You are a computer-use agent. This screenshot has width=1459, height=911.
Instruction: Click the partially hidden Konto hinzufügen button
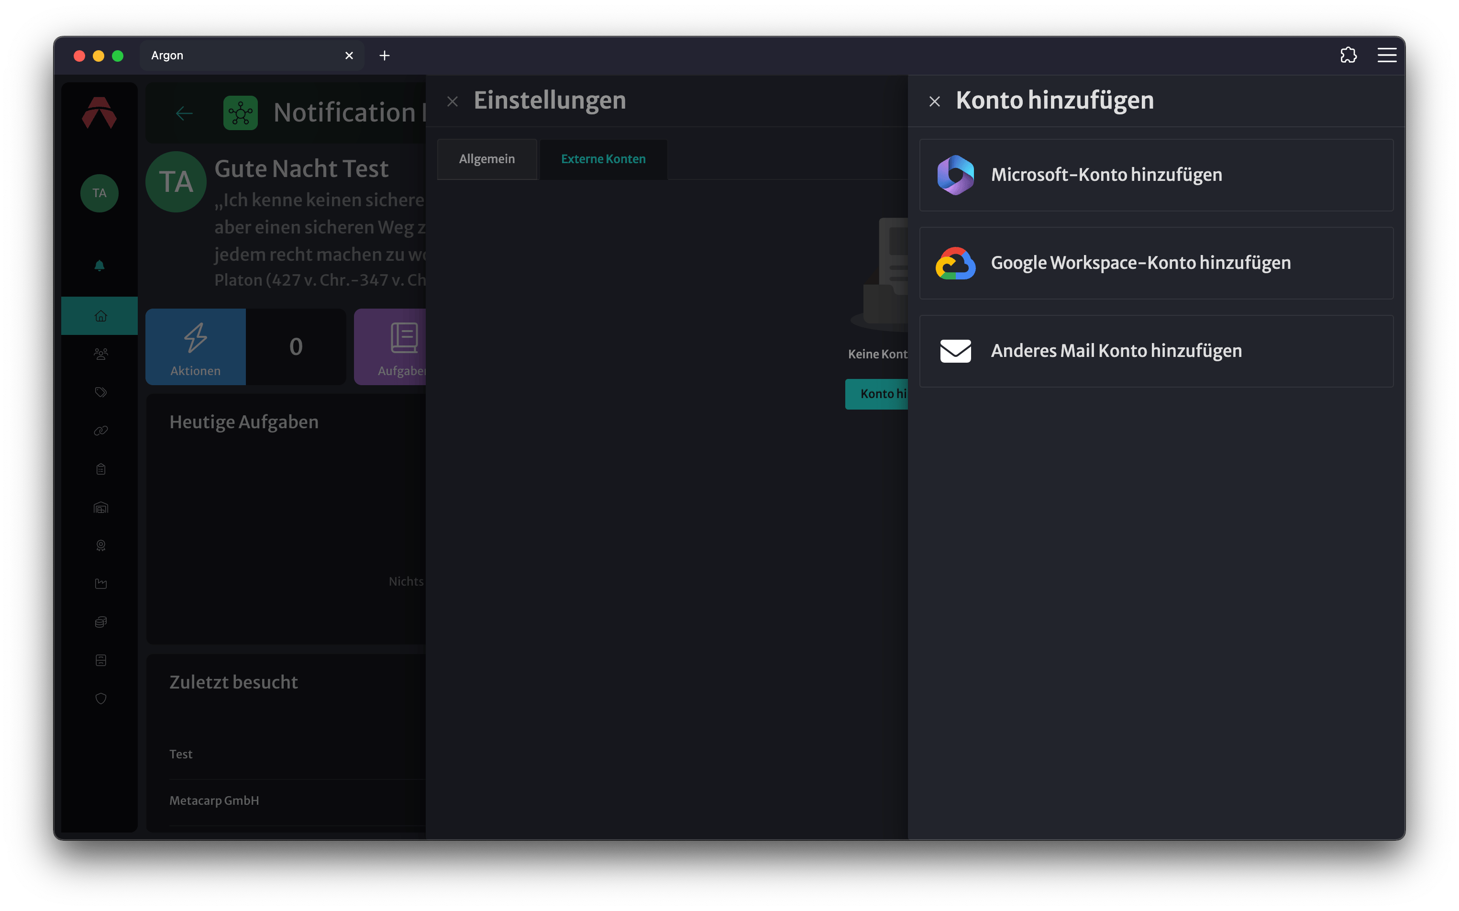click(x=876, y=393)
